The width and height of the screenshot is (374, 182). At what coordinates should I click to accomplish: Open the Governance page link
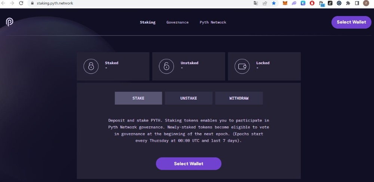(177, 22)
